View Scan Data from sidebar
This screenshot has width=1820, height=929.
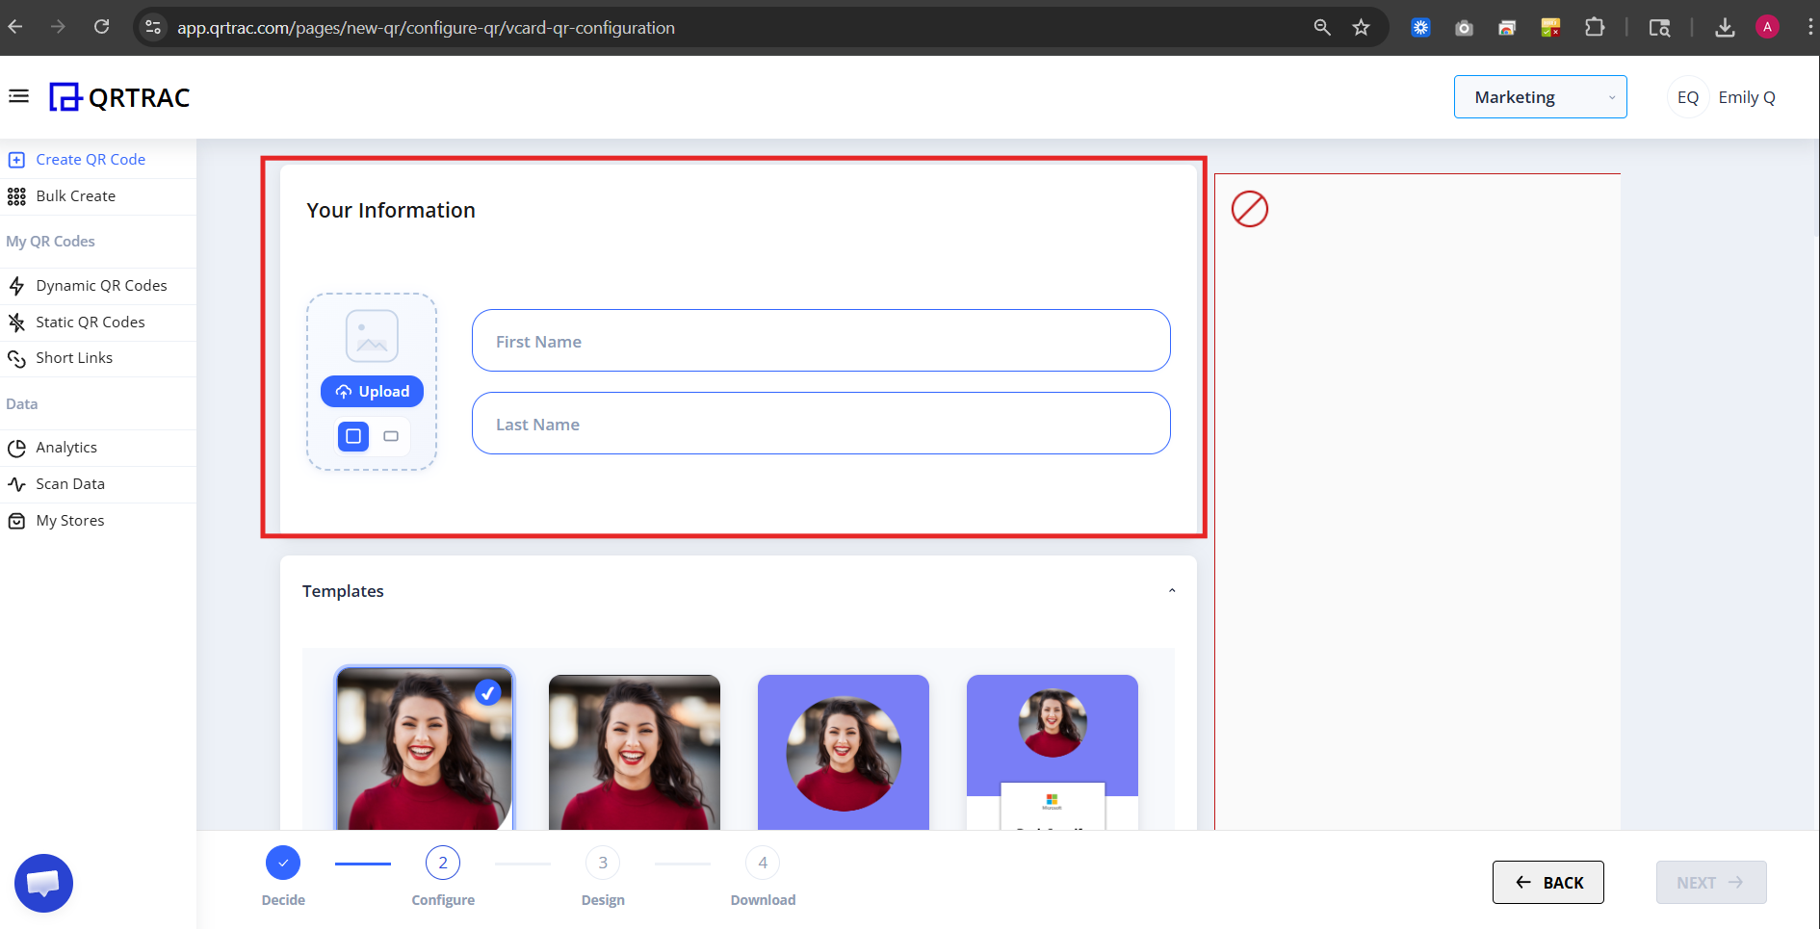(x=68, y=483)
